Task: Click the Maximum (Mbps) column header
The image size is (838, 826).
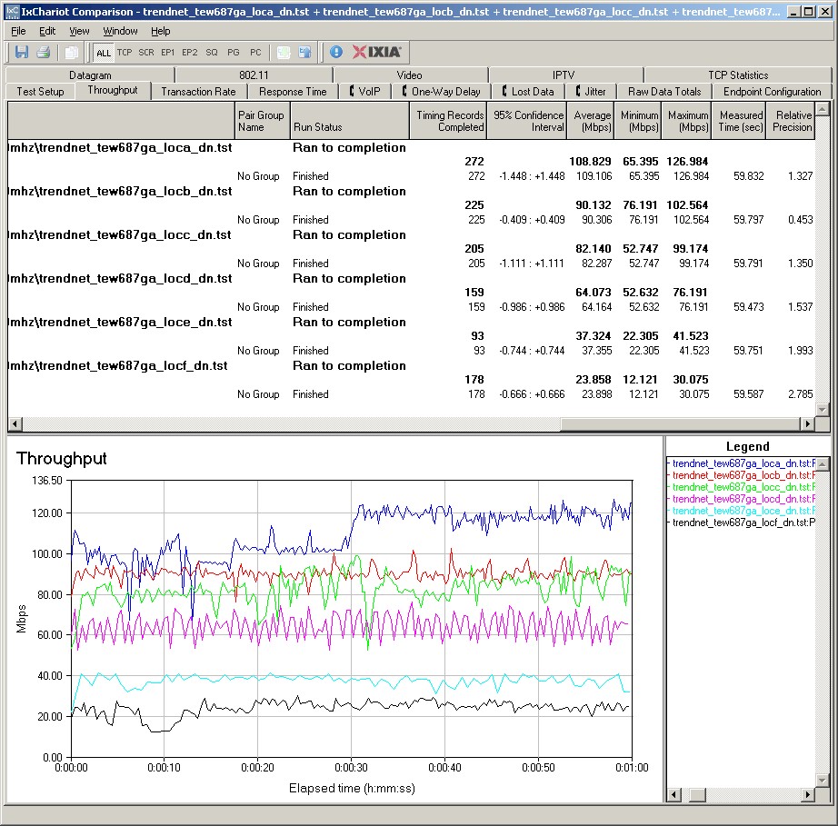Action: click(687, 121)
